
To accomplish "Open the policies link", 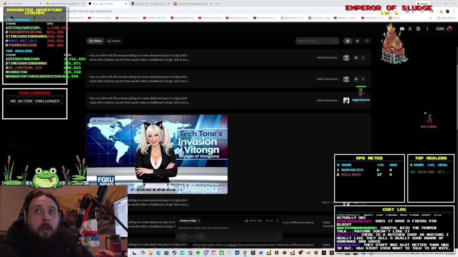I will [232, 245].
